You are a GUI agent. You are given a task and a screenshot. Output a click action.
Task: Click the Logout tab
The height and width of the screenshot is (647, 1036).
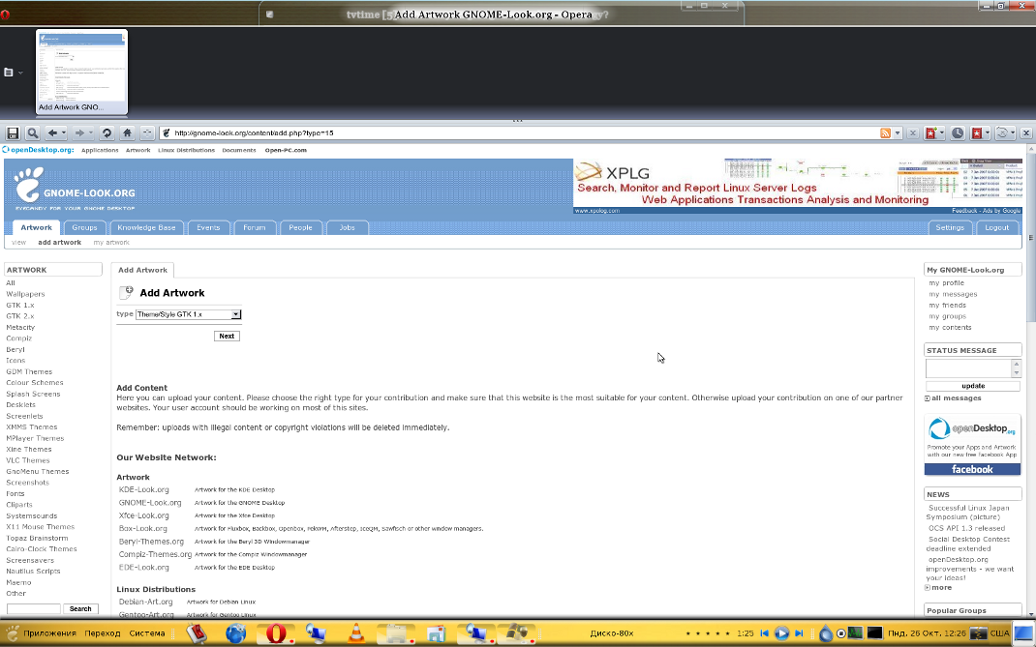(997, 227)
